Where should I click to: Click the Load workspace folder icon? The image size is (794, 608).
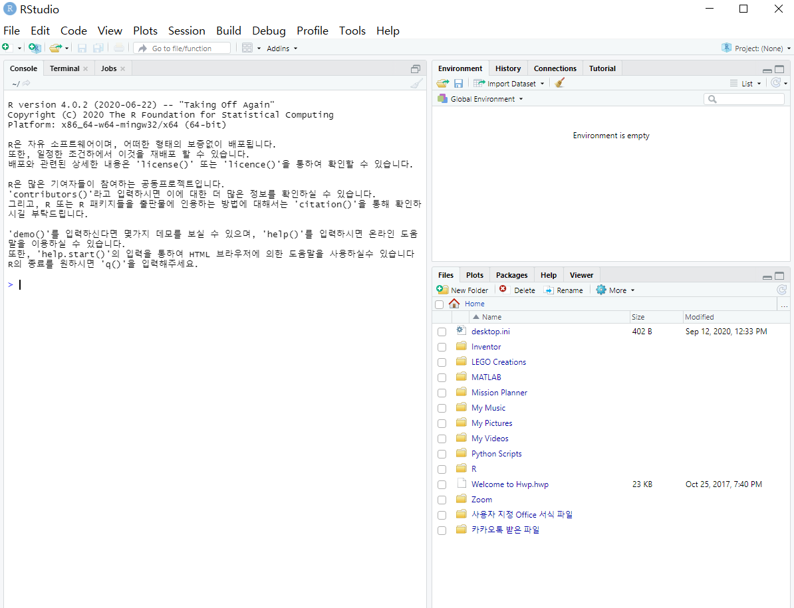443,84
